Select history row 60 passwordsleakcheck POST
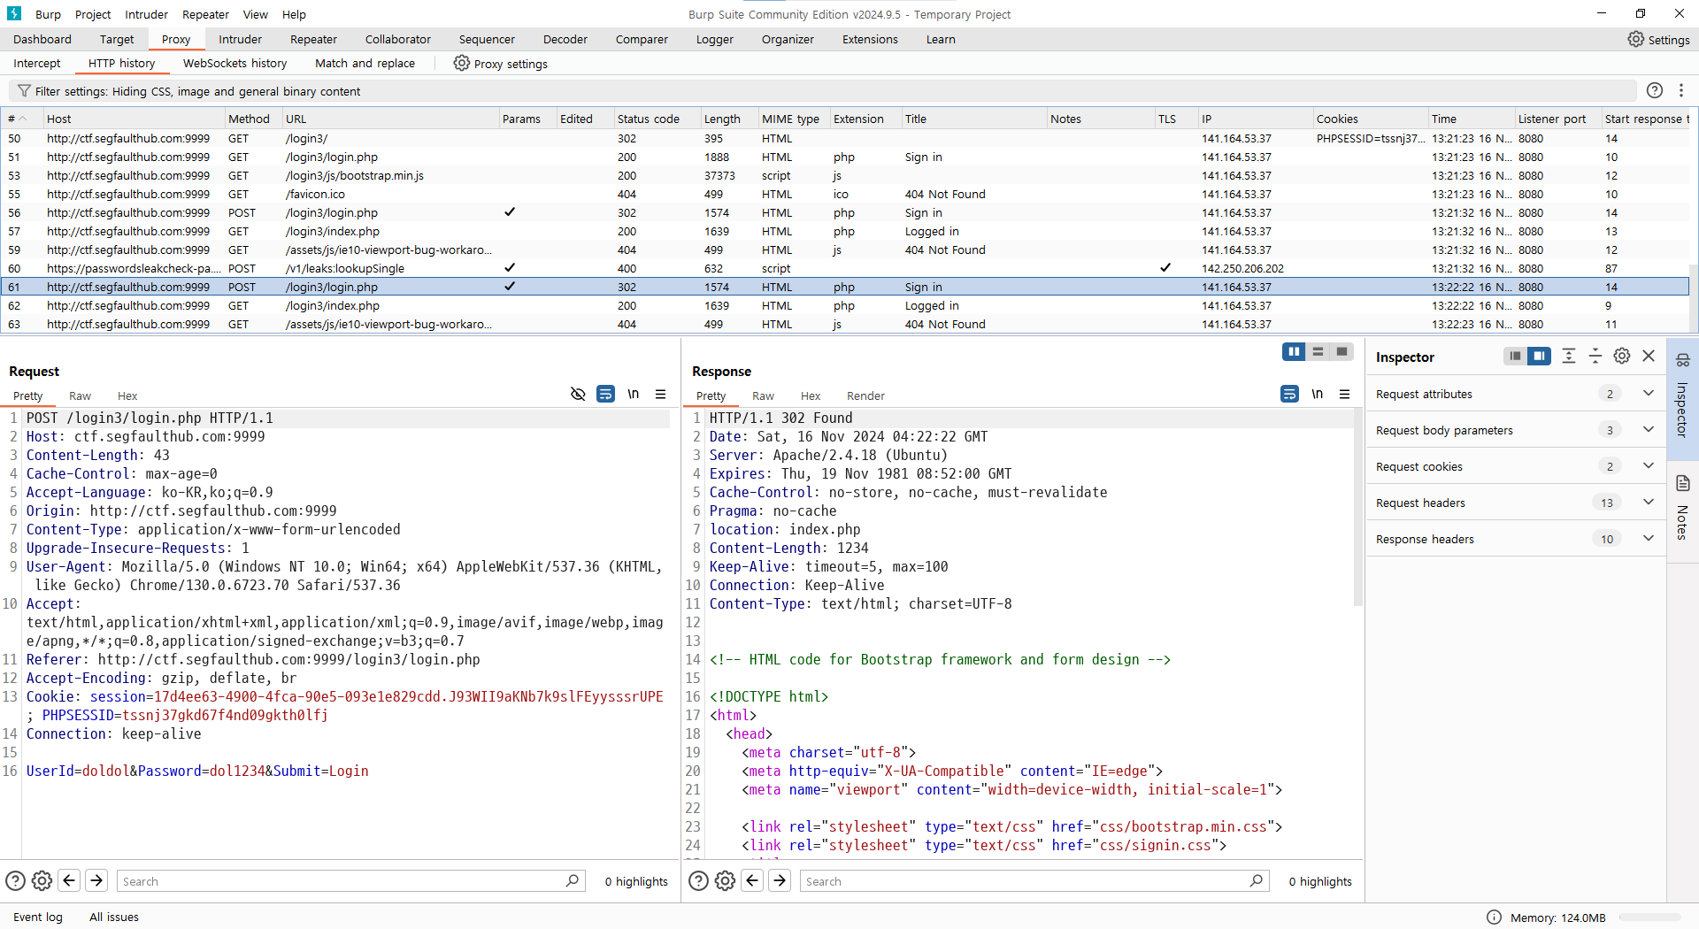1699x929 pixels. coord(845,268)
